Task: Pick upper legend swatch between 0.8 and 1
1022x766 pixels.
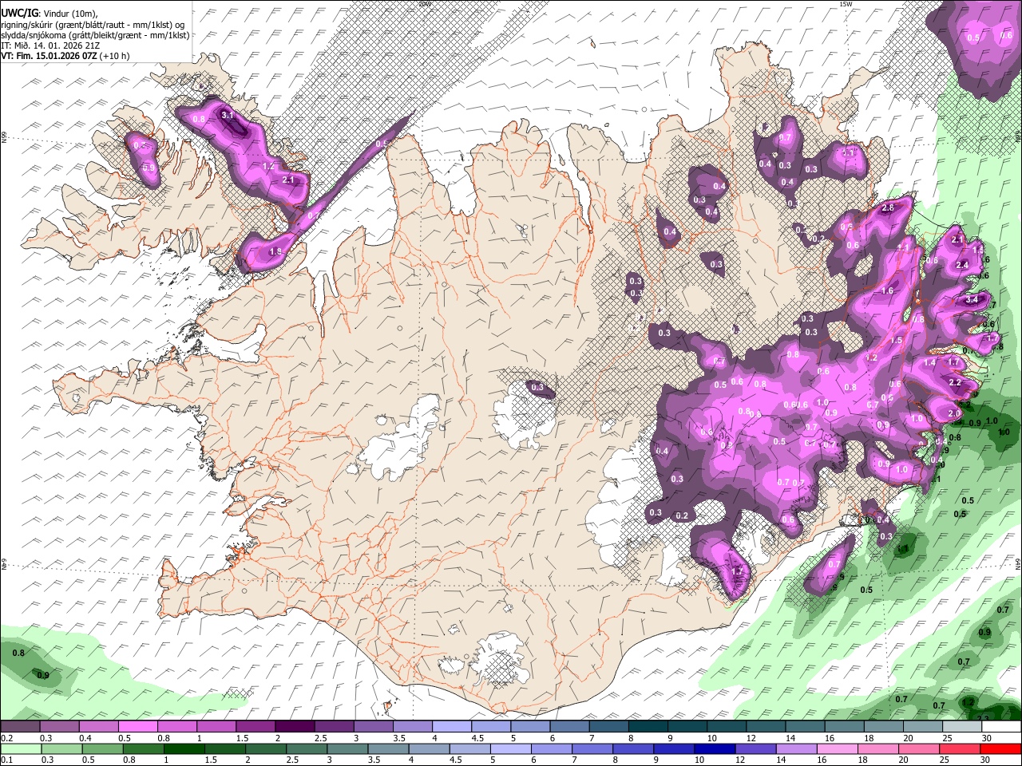Action: coord(176,727)
